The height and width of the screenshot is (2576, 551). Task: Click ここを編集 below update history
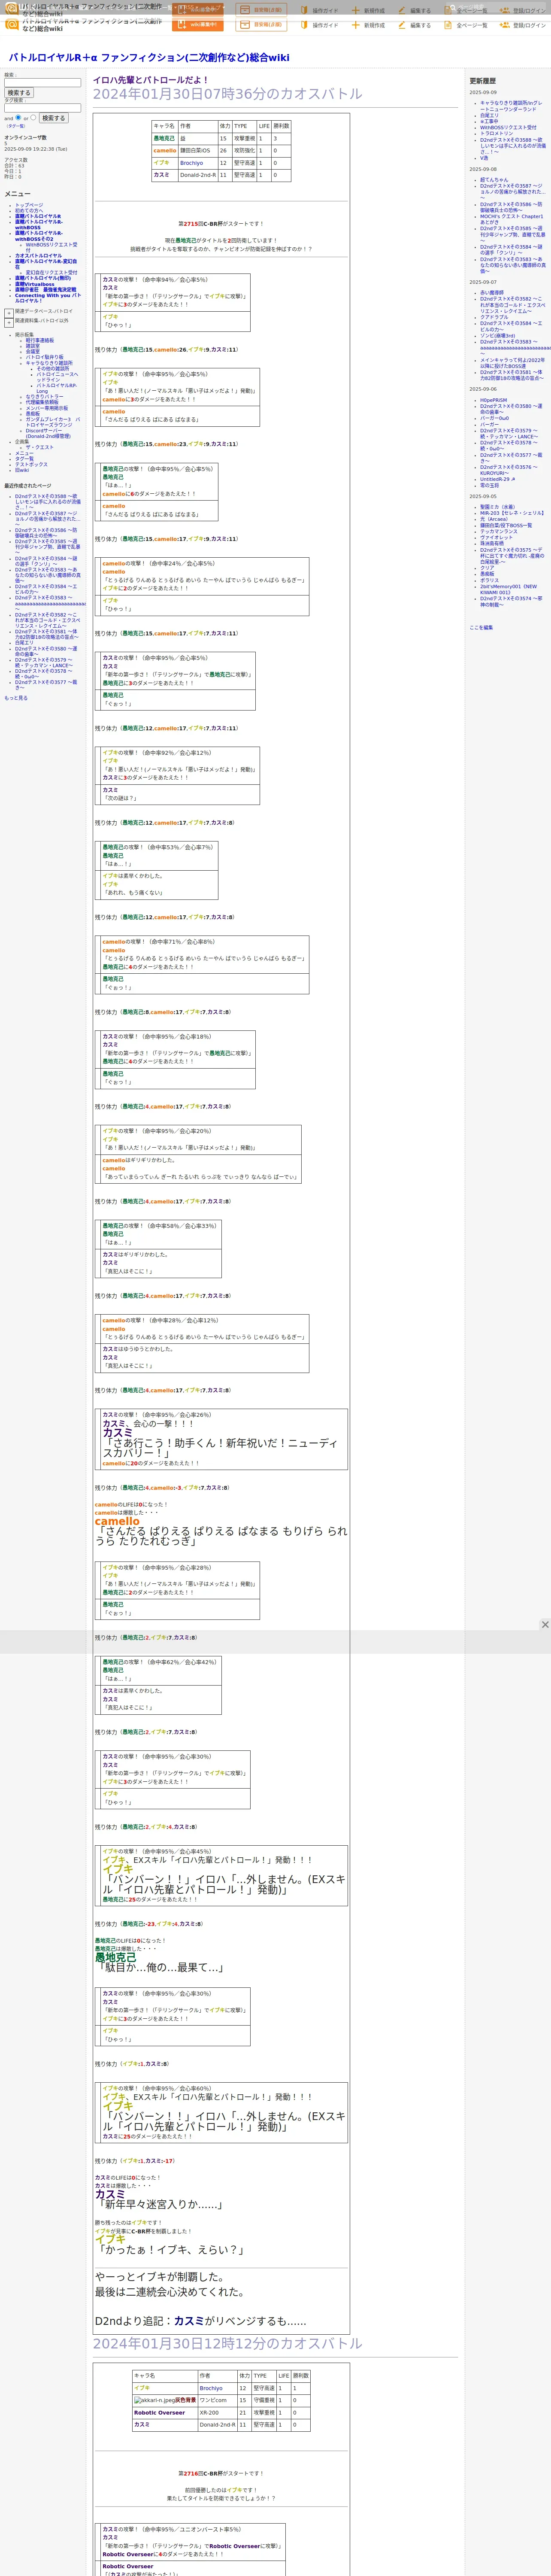pyautogui.click(x=481, y=628)
